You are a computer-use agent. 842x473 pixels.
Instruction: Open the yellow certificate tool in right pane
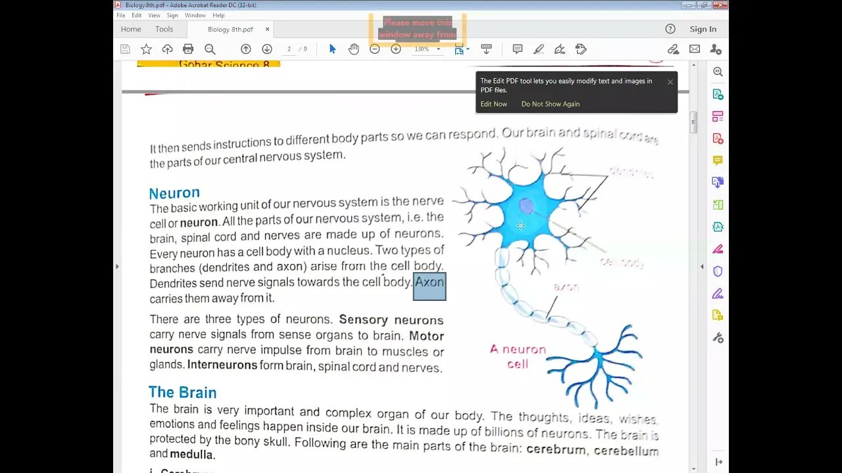(x=718, y=315)
